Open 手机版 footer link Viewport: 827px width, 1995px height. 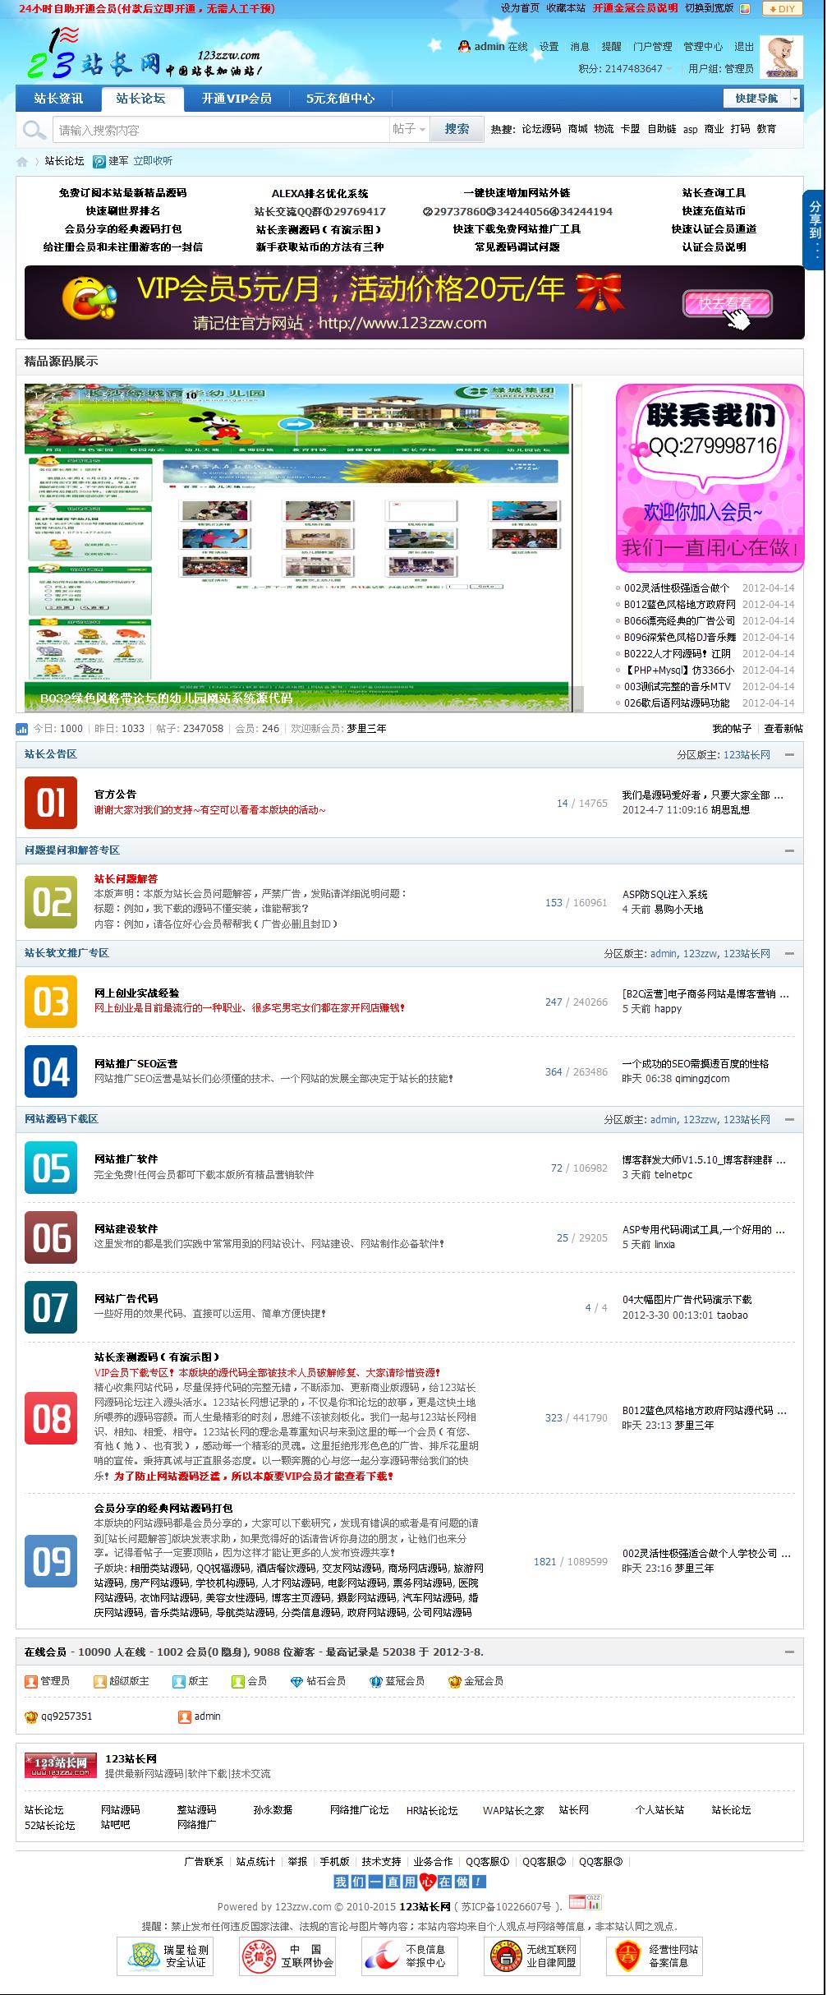(334, 1862)
